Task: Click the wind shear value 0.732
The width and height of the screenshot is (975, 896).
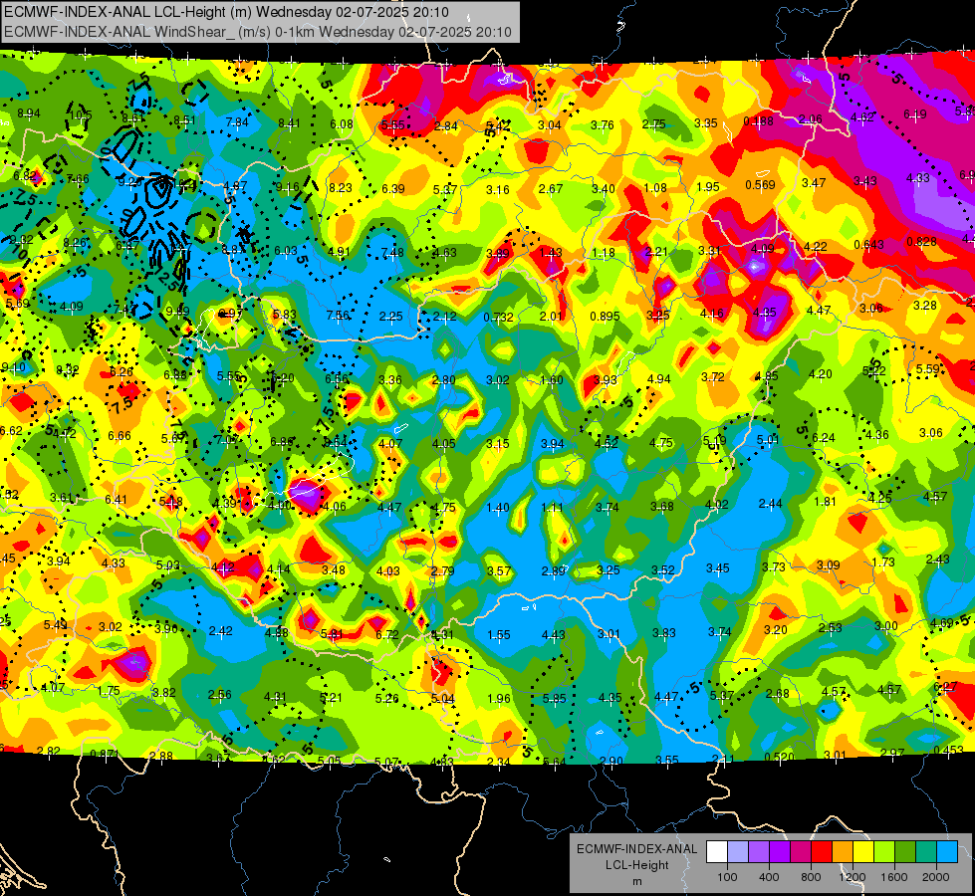Action: click(x=499, y=318)
